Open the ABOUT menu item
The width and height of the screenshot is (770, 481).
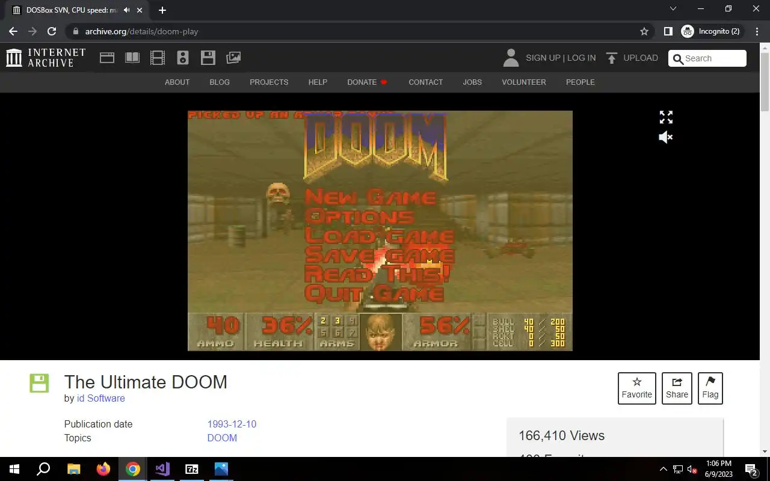177,82
